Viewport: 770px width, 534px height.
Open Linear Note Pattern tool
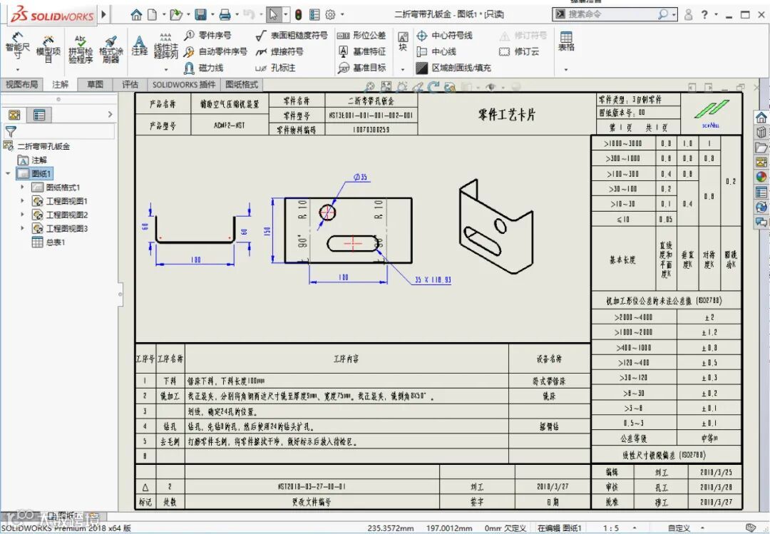click(x=166, y=46)
